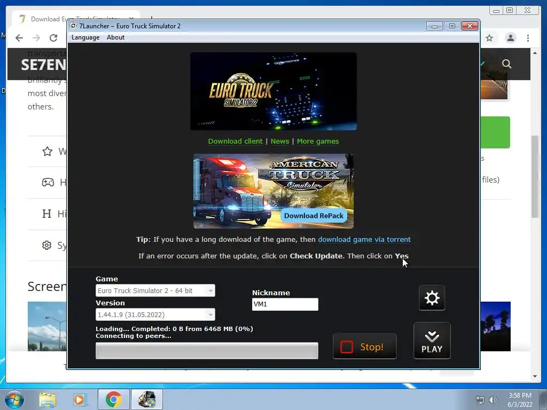Viewport: 547px width, 410px height.
Task: Switch to 7Launcher in the taskbar
Action: [x=147, y=399]
